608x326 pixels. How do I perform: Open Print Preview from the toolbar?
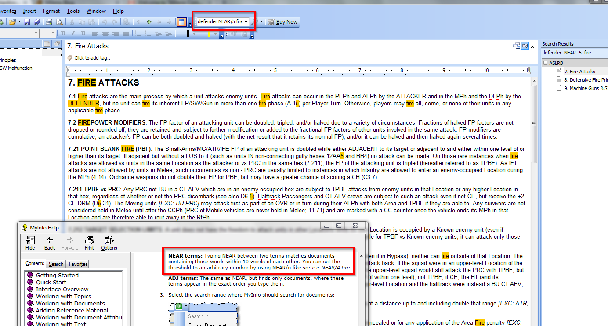click(x=59, y=22)
